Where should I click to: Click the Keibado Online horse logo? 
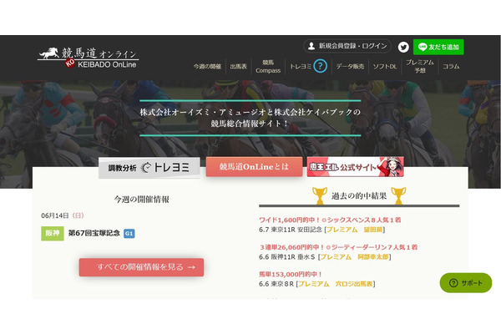(88, 58)
